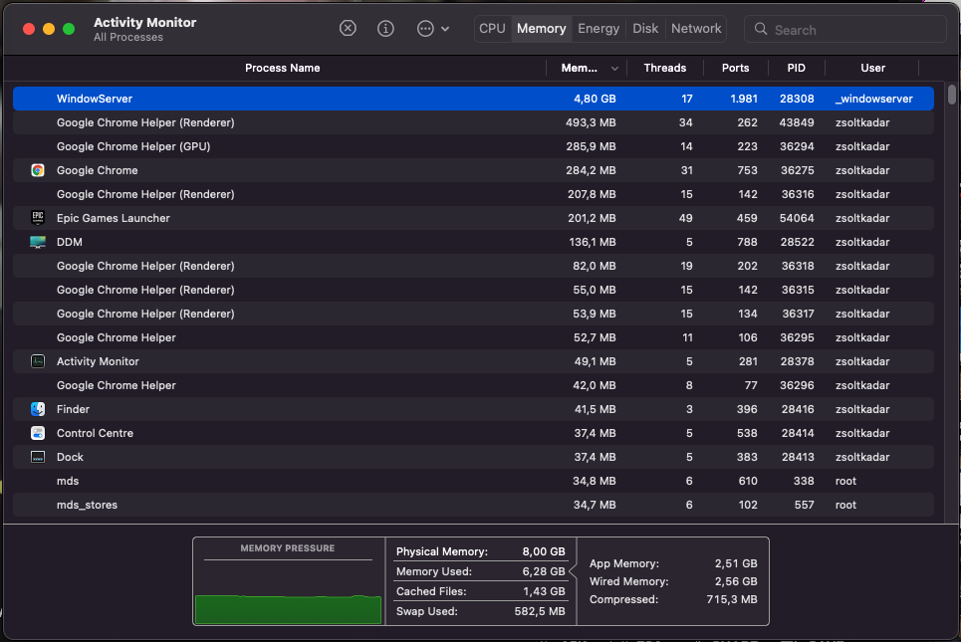Click the Activity Monitor process icon

tap(38, 361)
